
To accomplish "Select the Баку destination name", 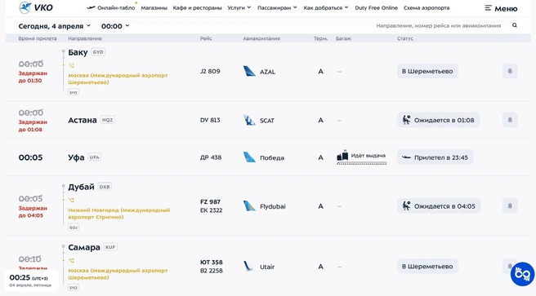I will click(x=78, y=52).
